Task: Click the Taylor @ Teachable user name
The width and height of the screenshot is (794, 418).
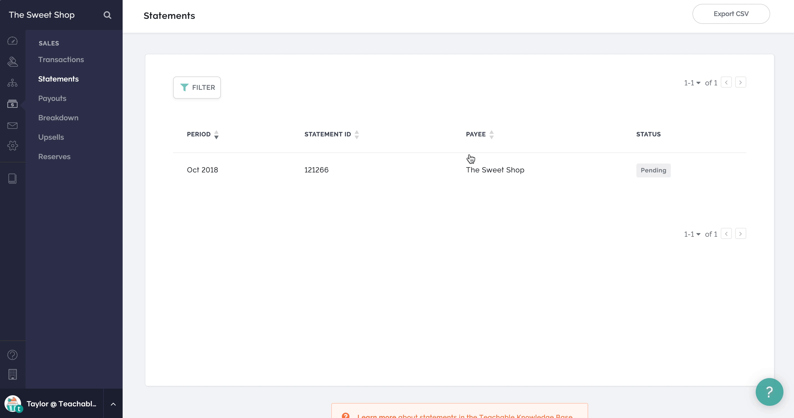Action: 61,404
